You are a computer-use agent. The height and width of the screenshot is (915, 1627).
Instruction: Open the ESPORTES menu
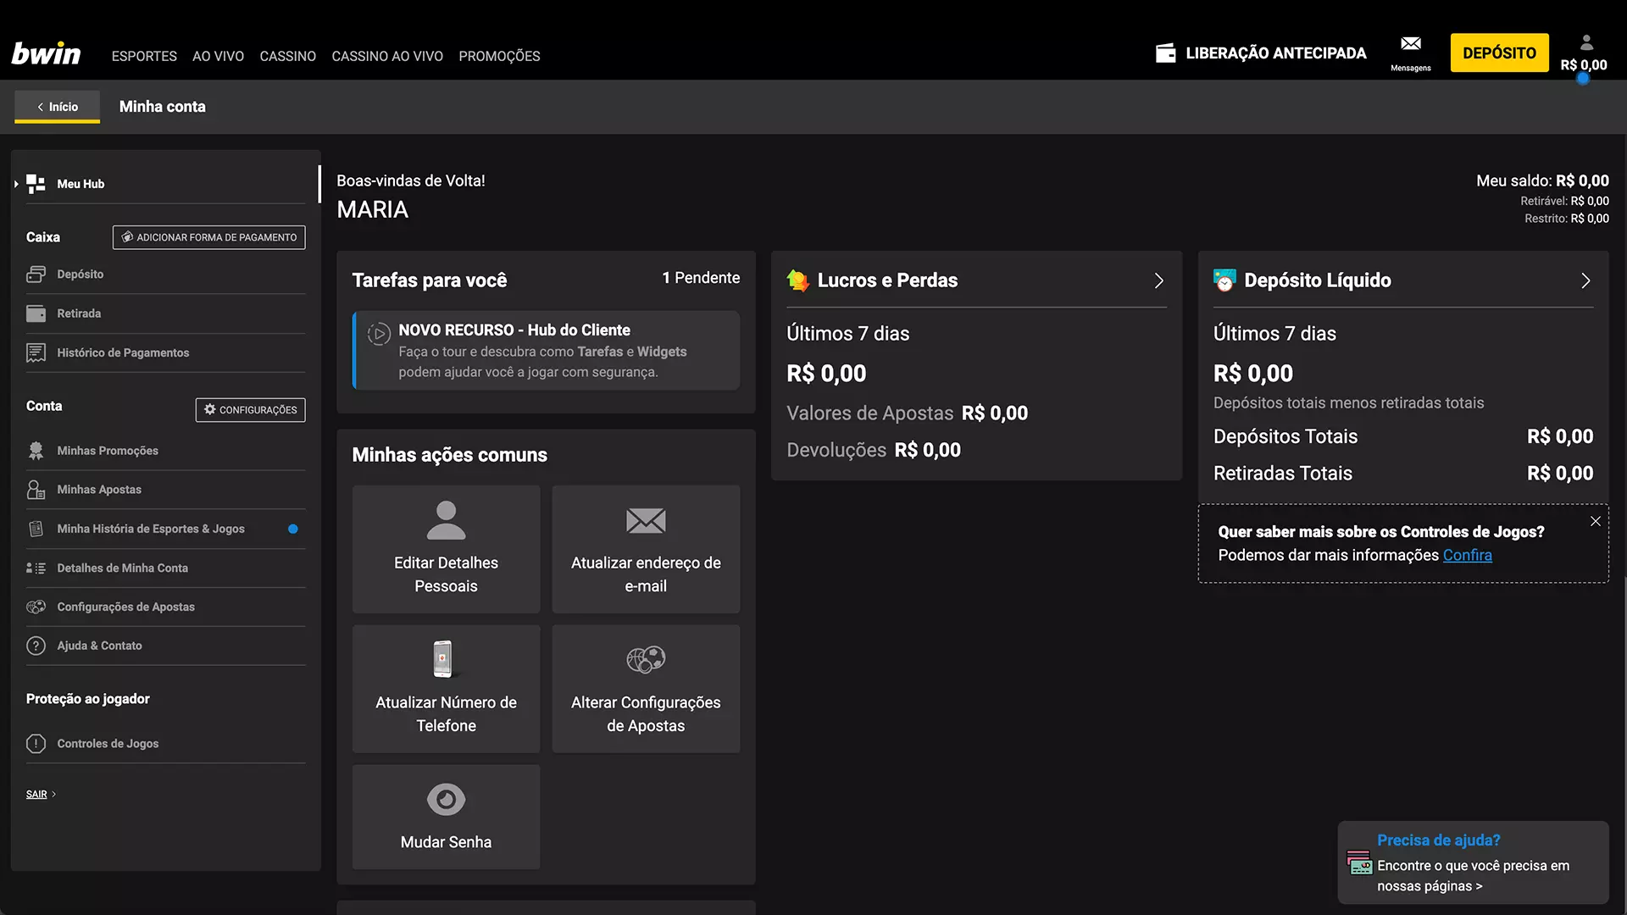click(x=144, y=56)
